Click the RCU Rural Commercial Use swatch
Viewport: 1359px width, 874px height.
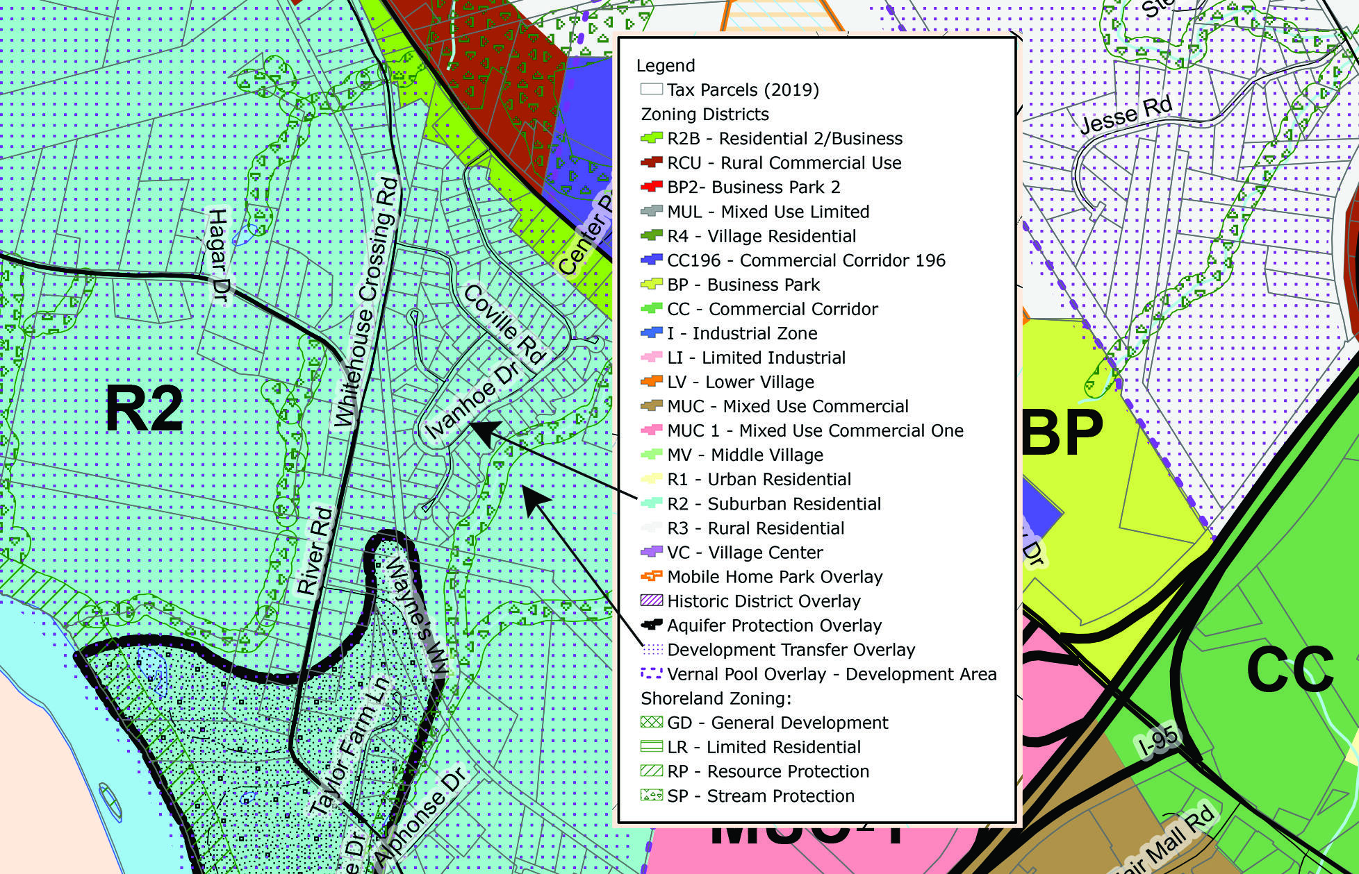[651, 162]
